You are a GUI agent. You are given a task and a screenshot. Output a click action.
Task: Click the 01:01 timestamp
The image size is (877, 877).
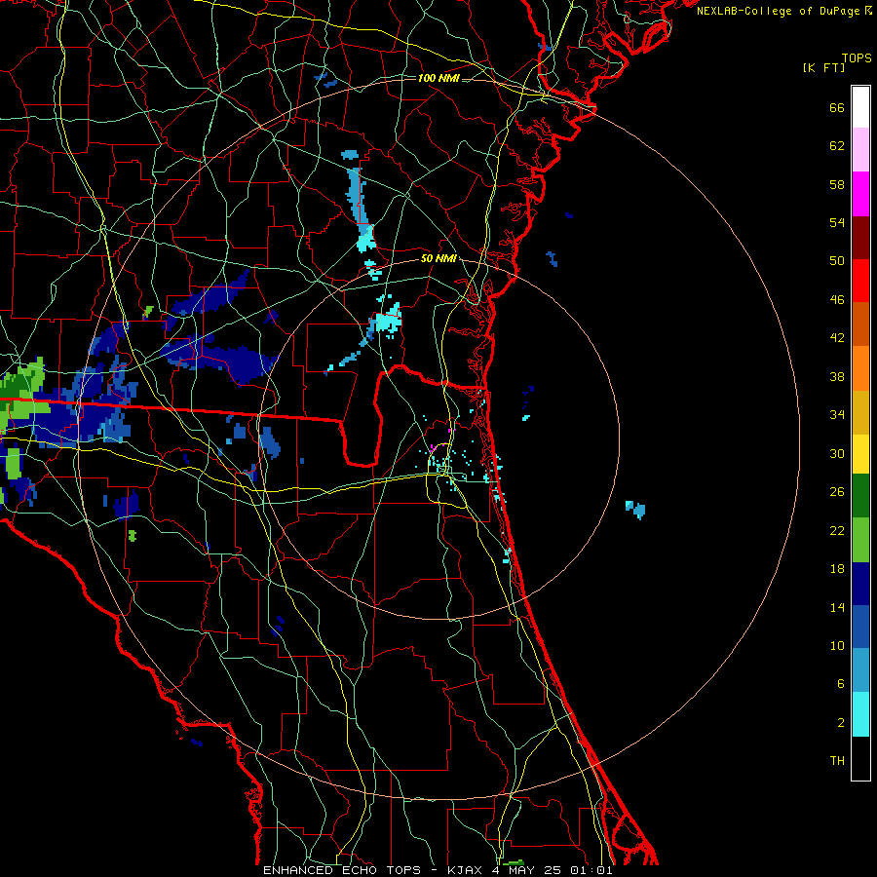click(x=591, y=870)
